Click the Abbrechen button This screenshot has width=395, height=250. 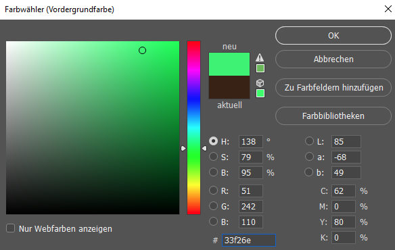[x=333, y=59]
